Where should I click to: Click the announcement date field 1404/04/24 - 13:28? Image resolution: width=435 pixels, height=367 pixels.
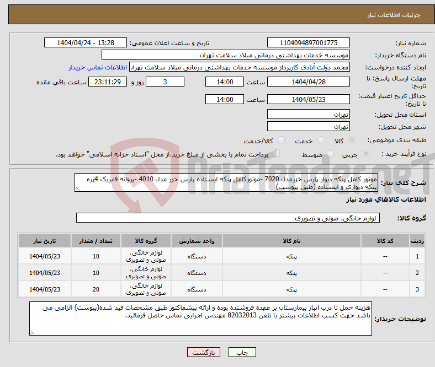pyautogui.click(x=86, y=42)
